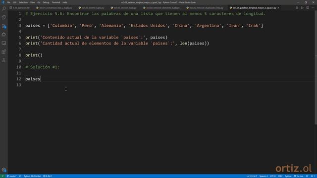Start Go Live server from status bar
The width and height of the screenshot is (317, 178).
pos(299,176)
